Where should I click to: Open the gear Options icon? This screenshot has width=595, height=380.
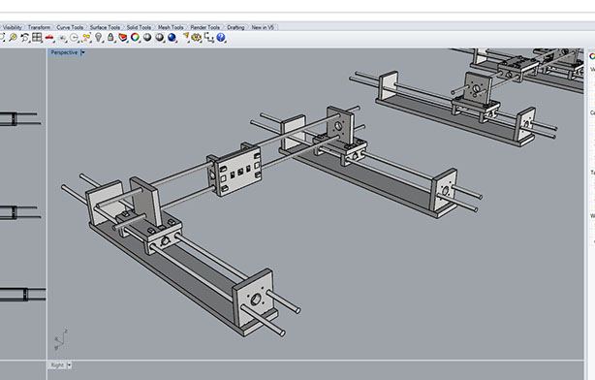pyautogui.click(x=196, y=38)
